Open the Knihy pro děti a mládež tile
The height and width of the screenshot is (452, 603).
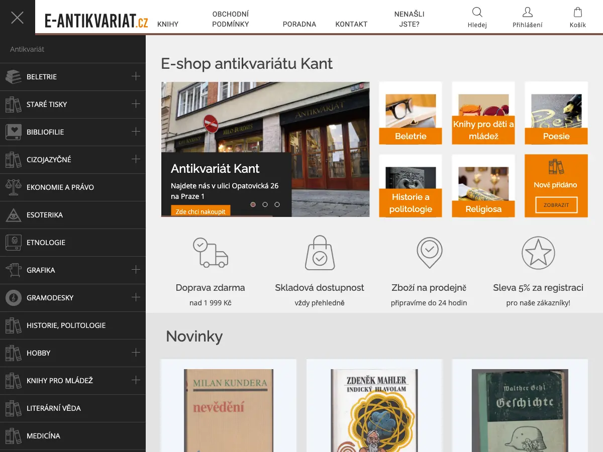483,113
